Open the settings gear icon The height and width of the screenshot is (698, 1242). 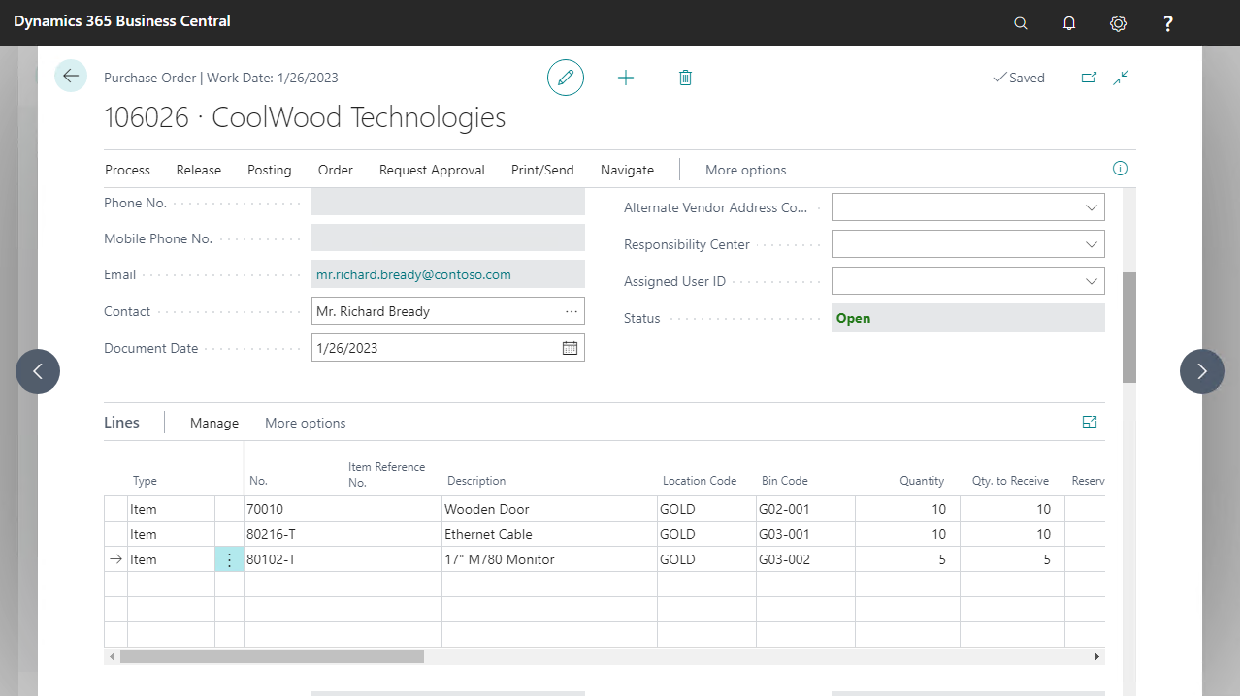click(1118, 23)
